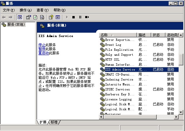Select the Event Log service row
This screenshot has height=131, width=185.
[x=139, y=45]
